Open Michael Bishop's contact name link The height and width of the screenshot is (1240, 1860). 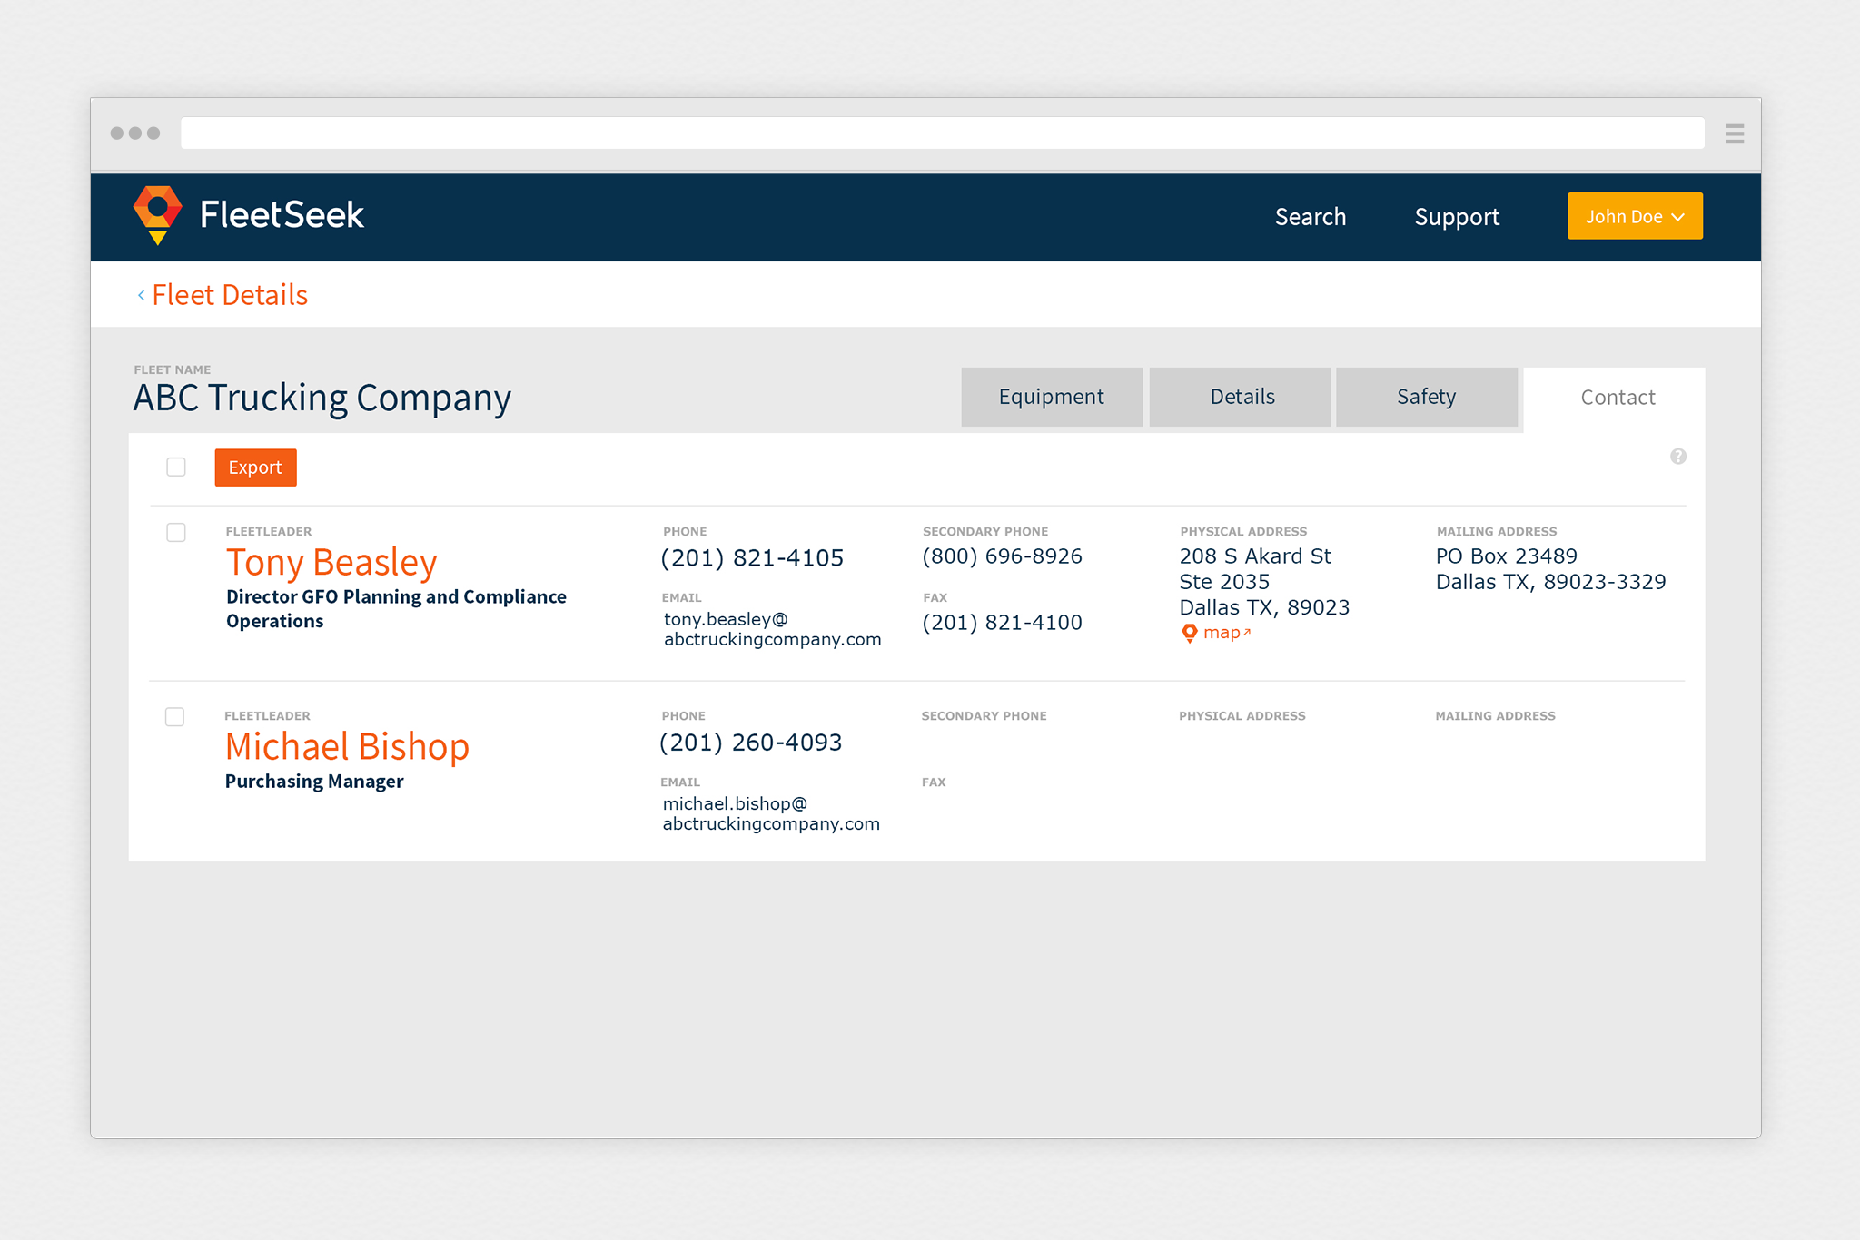[347, 746]
